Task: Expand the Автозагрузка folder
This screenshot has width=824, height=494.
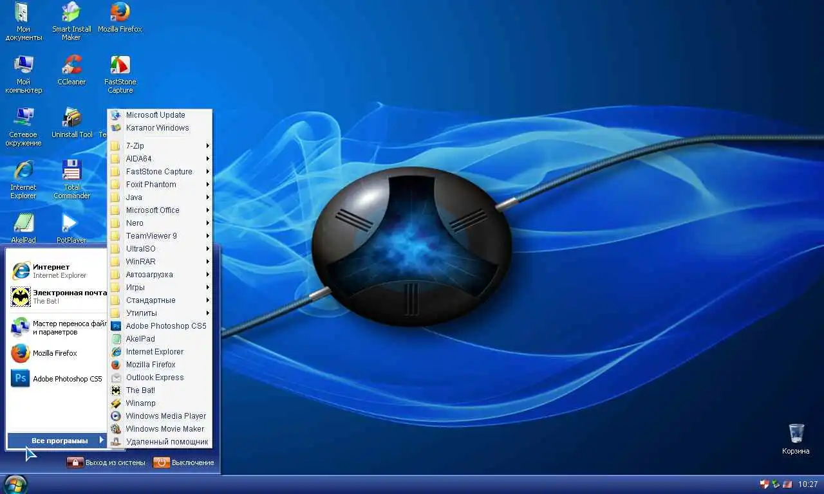Action: pos(160,275)
